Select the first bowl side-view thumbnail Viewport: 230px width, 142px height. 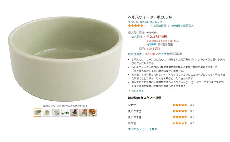[38, 113]
